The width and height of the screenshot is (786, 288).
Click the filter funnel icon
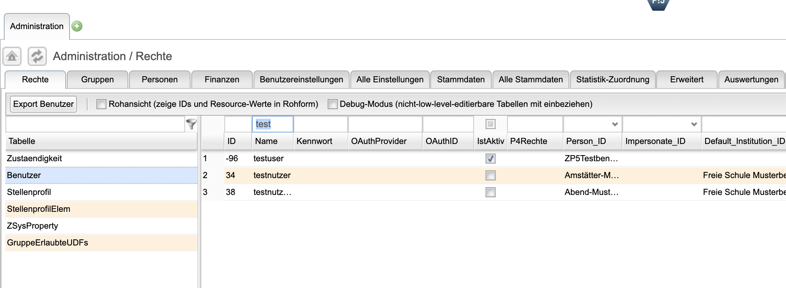191,124
